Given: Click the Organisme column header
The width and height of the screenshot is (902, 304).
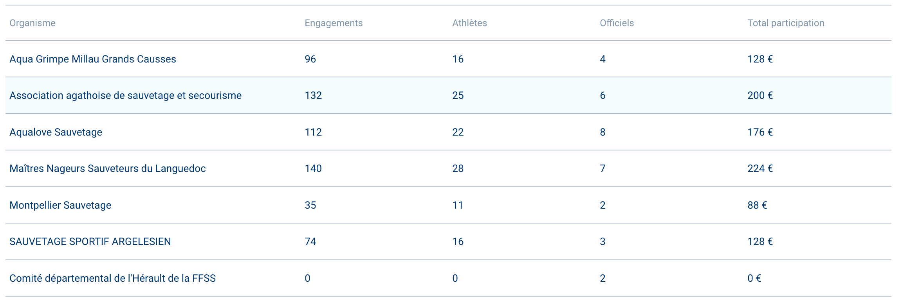Looking at the screenshot, I should point(32,23).
